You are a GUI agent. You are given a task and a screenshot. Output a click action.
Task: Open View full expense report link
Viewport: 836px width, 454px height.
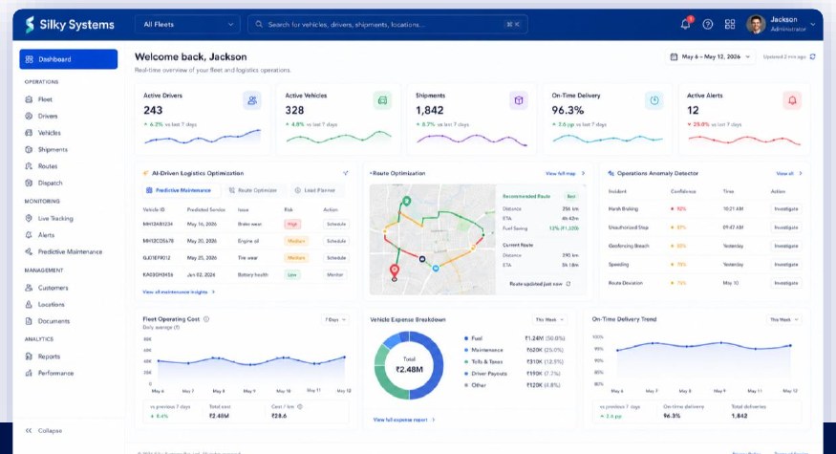click(x=403, y=420)
